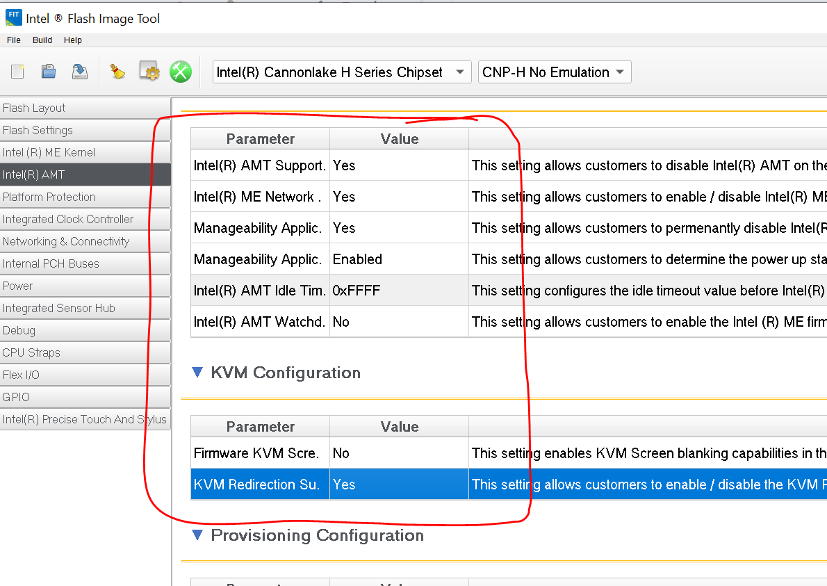Open the Cannonlake H Series Chipset dropdown

point(340,72)
